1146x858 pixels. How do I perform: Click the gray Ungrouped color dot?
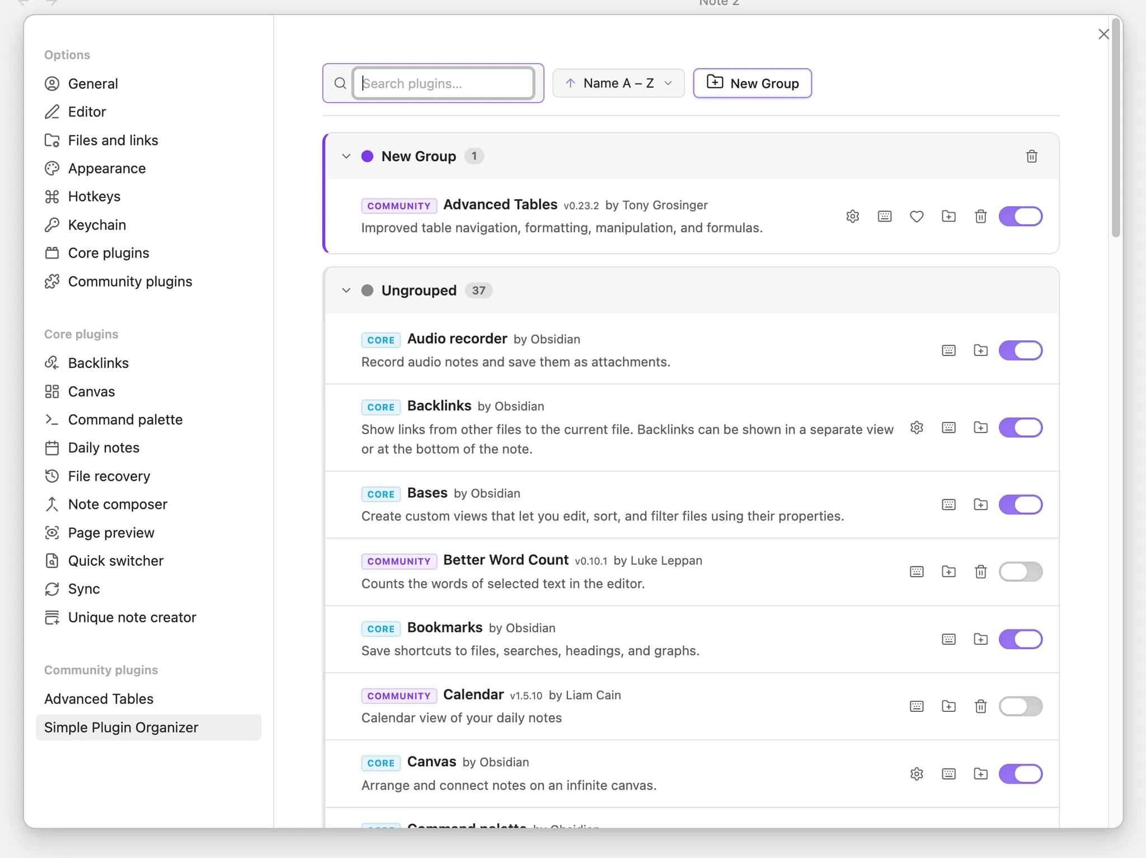(367, 290)
